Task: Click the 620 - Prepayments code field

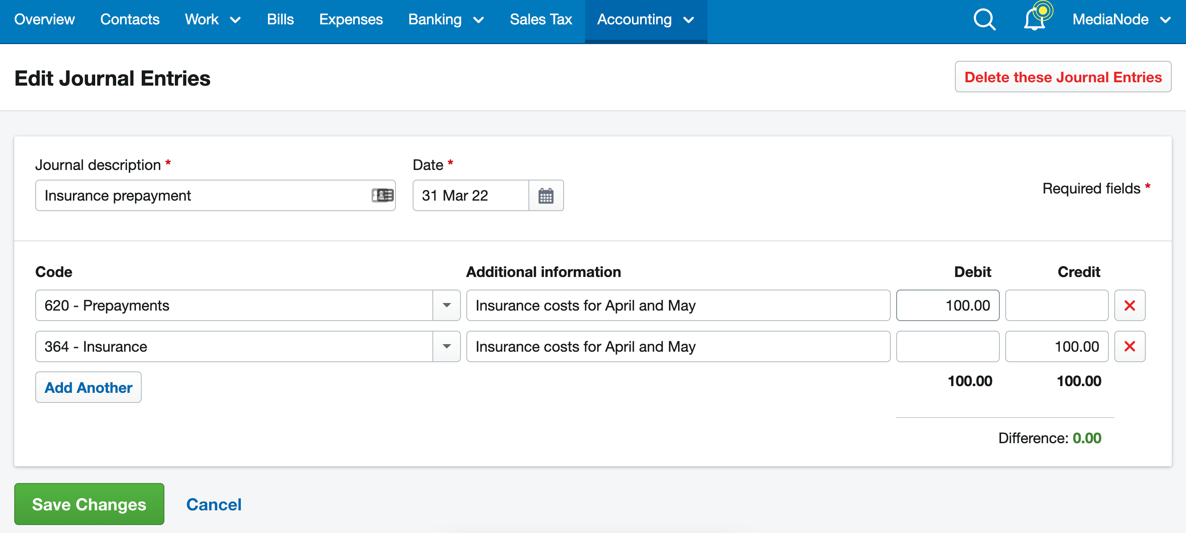Action: (x=234, y=306)
